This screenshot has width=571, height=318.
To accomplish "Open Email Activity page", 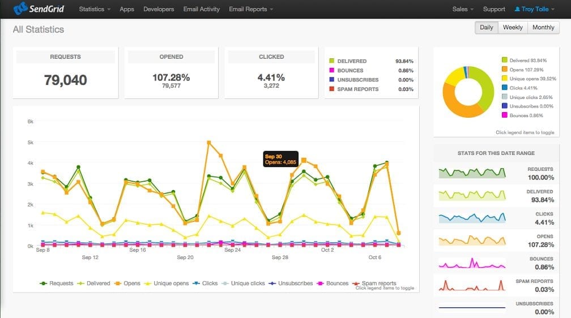I will click(202, 9).
